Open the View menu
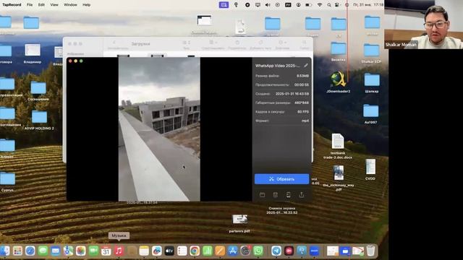 tap(54, 5)
